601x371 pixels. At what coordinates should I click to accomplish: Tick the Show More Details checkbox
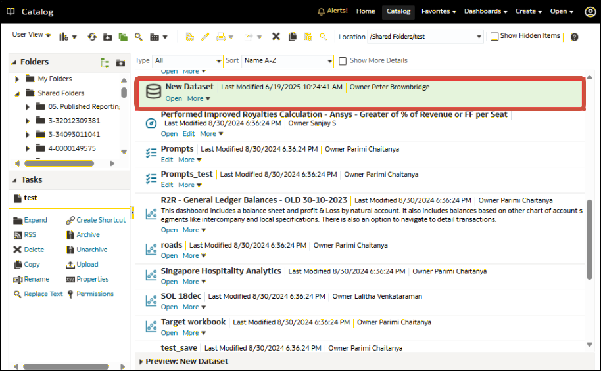pos(343,61)
